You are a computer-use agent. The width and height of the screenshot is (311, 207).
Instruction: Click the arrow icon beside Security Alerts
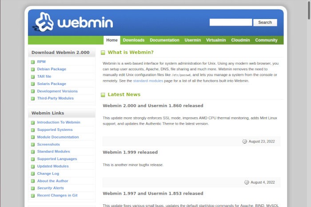click(x=33, y=188)
